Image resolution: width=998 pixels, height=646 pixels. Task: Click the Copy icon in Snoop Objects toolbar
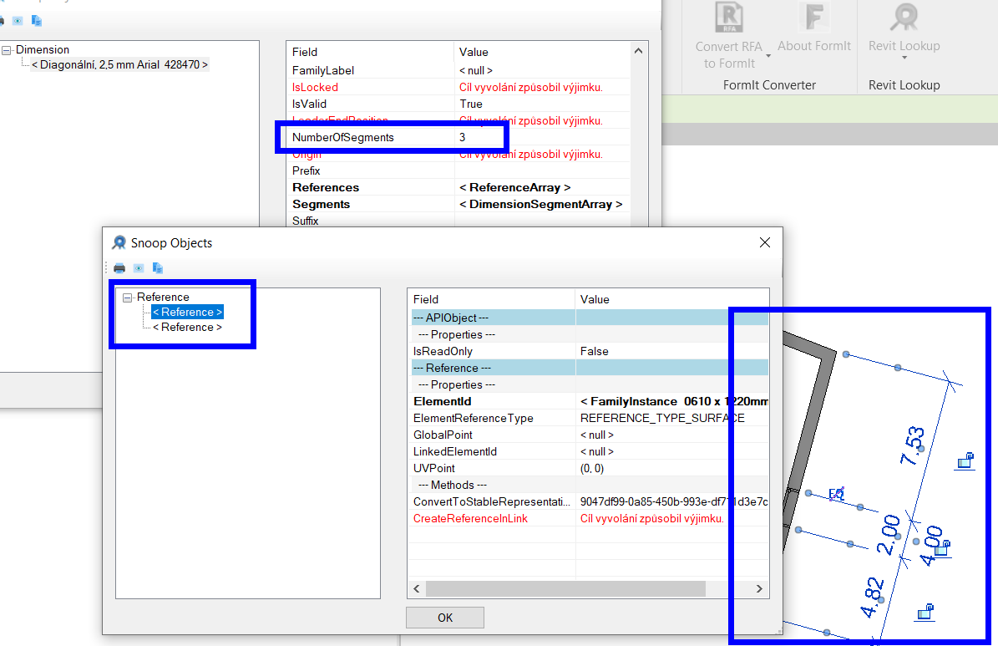point(157,268)
